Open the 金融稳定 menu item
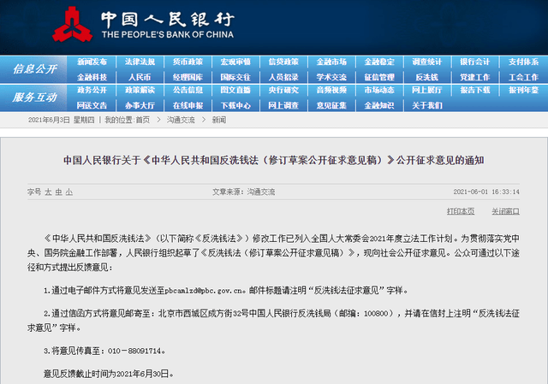The width and height of the screenshot is (548, 384). pos(379,62)
